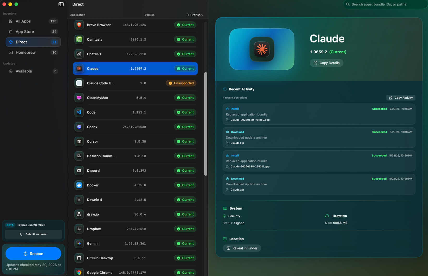Screen dimensions: 428x276
Task: Click the Dropbox app icon
Action: click(79, 229)
